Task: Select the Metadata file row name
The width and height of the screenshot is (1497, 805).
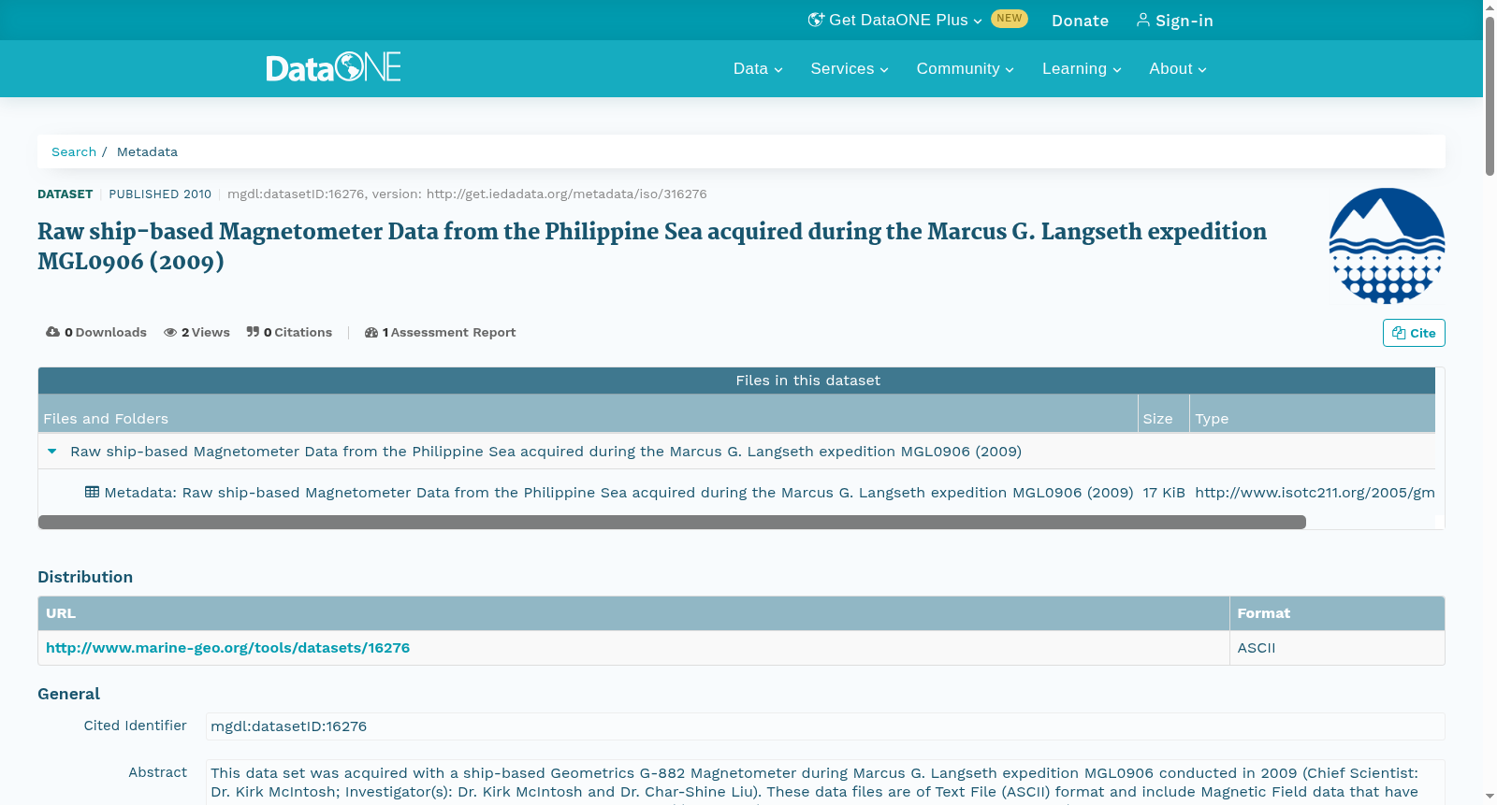Action: [618, 492]
